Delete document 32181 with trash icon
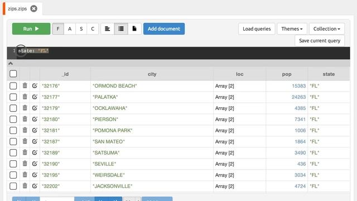 [25, 130]
